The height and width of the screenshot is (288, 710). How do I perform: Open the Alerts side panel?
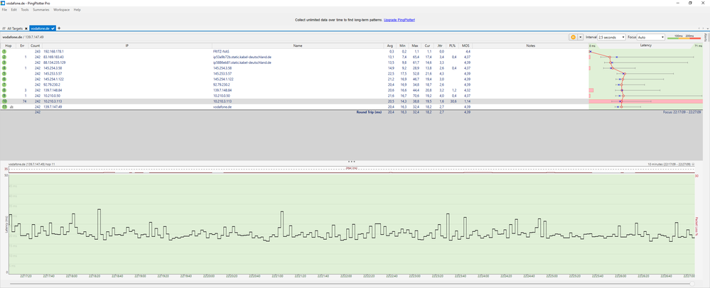706,37
